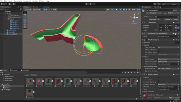Toggle Dynamic Occlusion checkbox
181x102 pixels.
pyautogui.click(x=158, y=71)
